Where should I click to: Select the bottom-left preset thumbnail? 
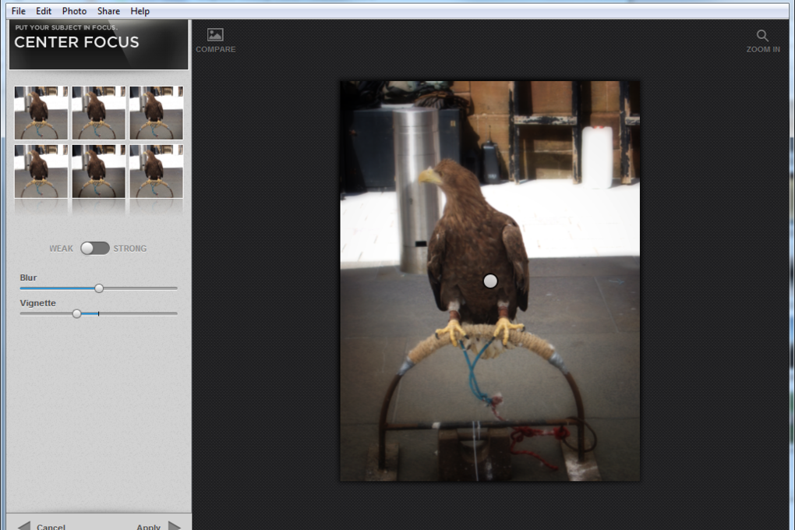pos(41,171)
